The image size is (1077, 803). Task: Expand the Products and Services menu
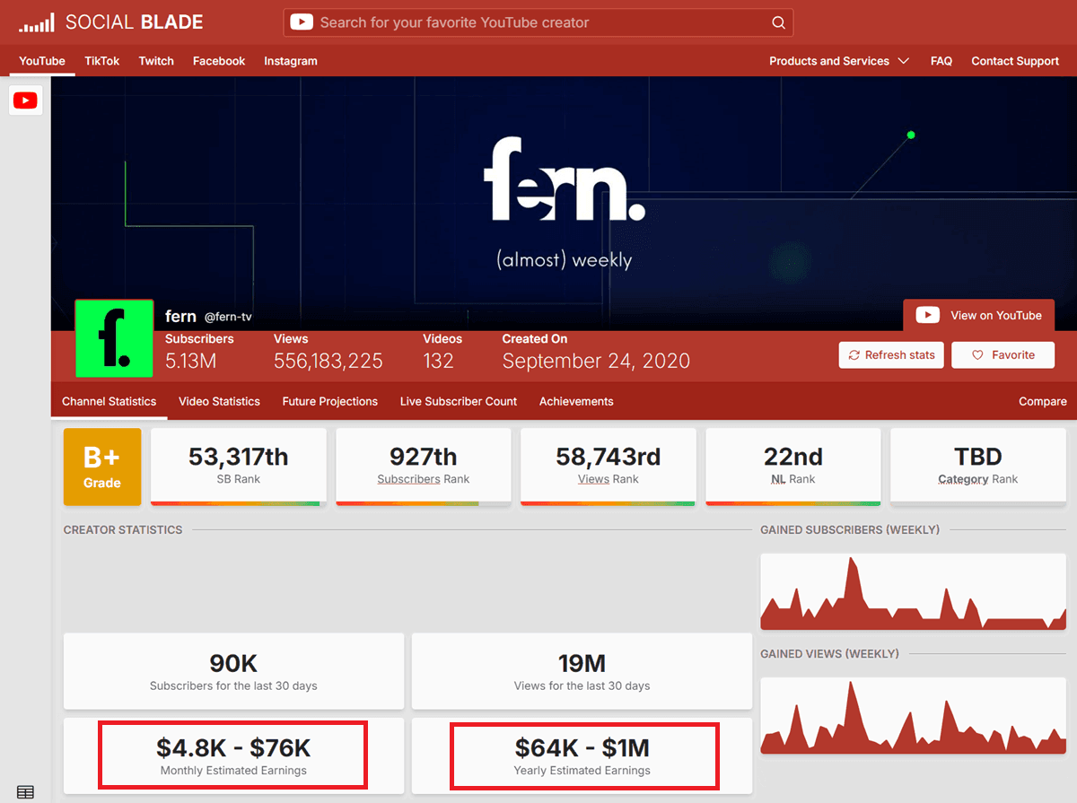coord(839,61)
